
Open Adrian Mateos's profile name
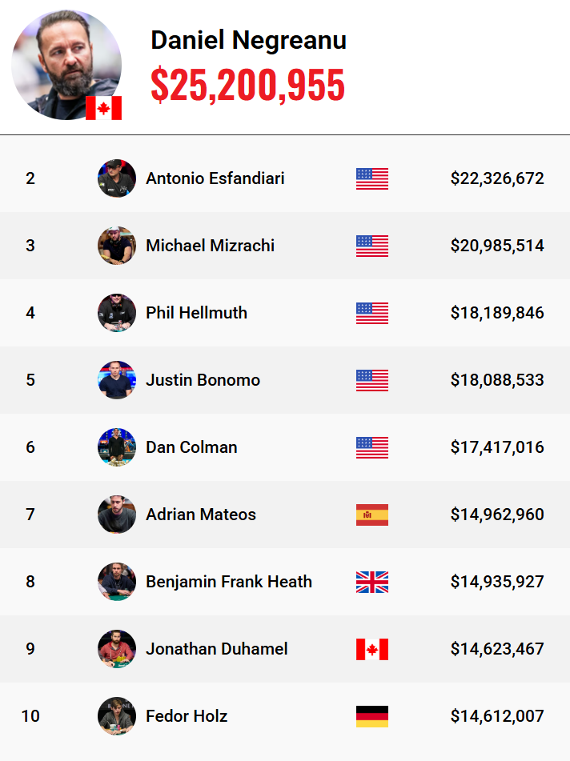[201, 515]
